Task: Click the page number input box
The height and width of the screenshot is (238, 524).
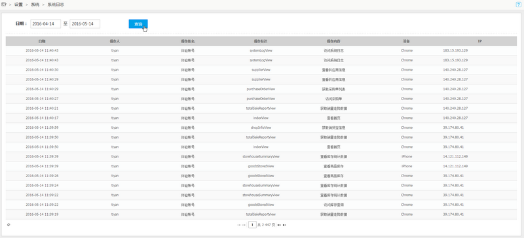Action: click(x=252, y=225)
